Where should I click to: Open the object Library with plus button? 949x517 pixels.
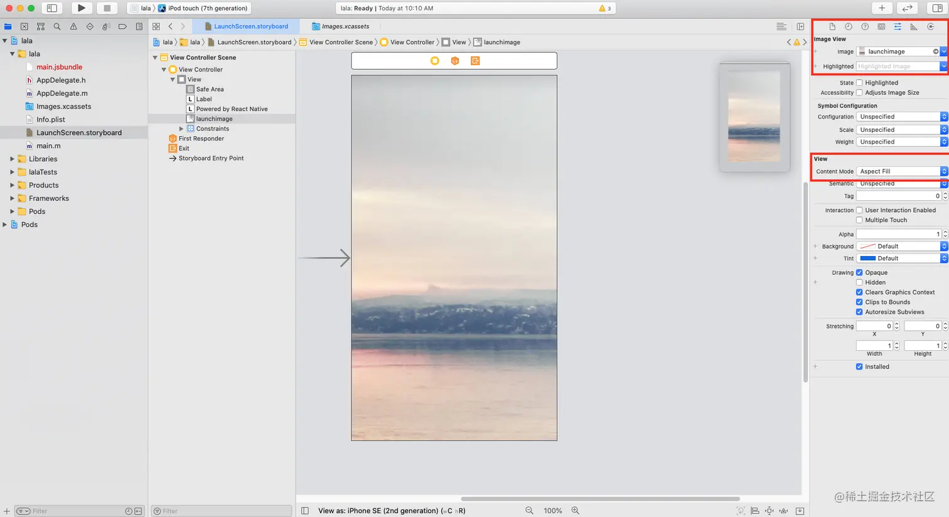(x=882, y=8)
